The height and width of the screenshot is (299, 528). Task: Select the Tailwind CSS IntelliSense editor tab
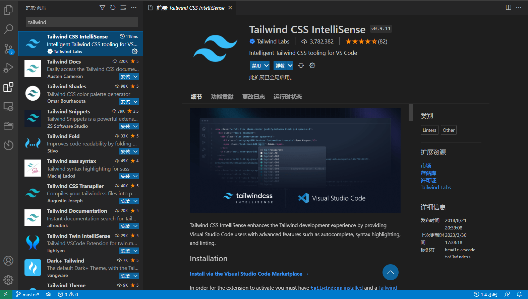coord(190,8)
